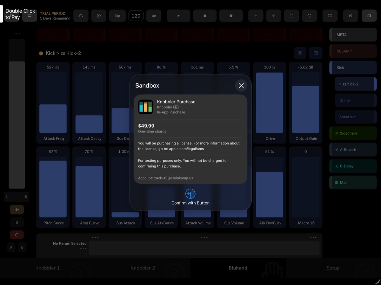The height and width of the screenshot is (285, 381).
Task: Adjust the Amp Curve slider
Action: point(89,187)
